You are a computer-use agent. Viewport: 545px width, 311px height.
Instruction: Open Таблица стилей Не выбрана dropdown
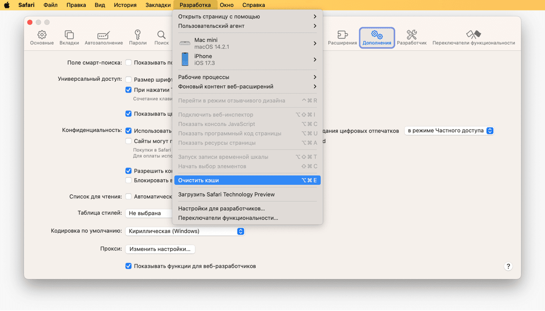149,213
